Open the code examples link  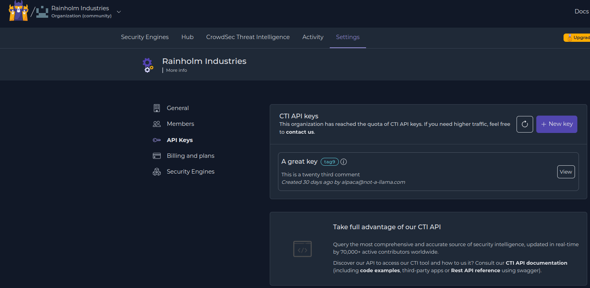click(380, 271)
